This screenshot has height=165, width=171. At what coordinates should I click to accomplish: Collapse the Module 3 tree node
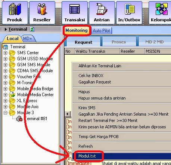(x=5, y=113)
